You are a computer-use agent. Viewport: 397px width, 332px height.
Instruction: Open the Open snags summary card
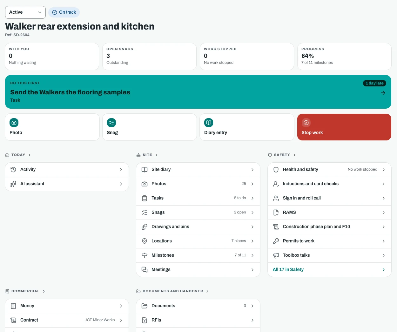(x=149, y=57)
